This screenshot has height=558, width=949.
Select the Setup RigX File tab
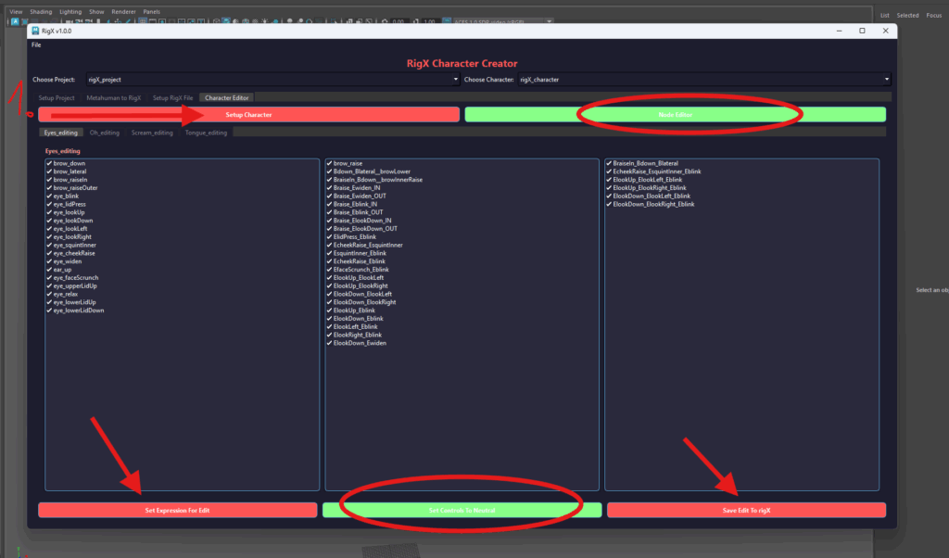[173, 97]
